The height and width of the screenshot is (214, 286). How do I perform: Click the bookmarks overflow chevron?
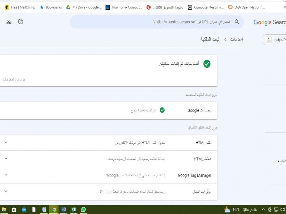click(x=285, y=7)
